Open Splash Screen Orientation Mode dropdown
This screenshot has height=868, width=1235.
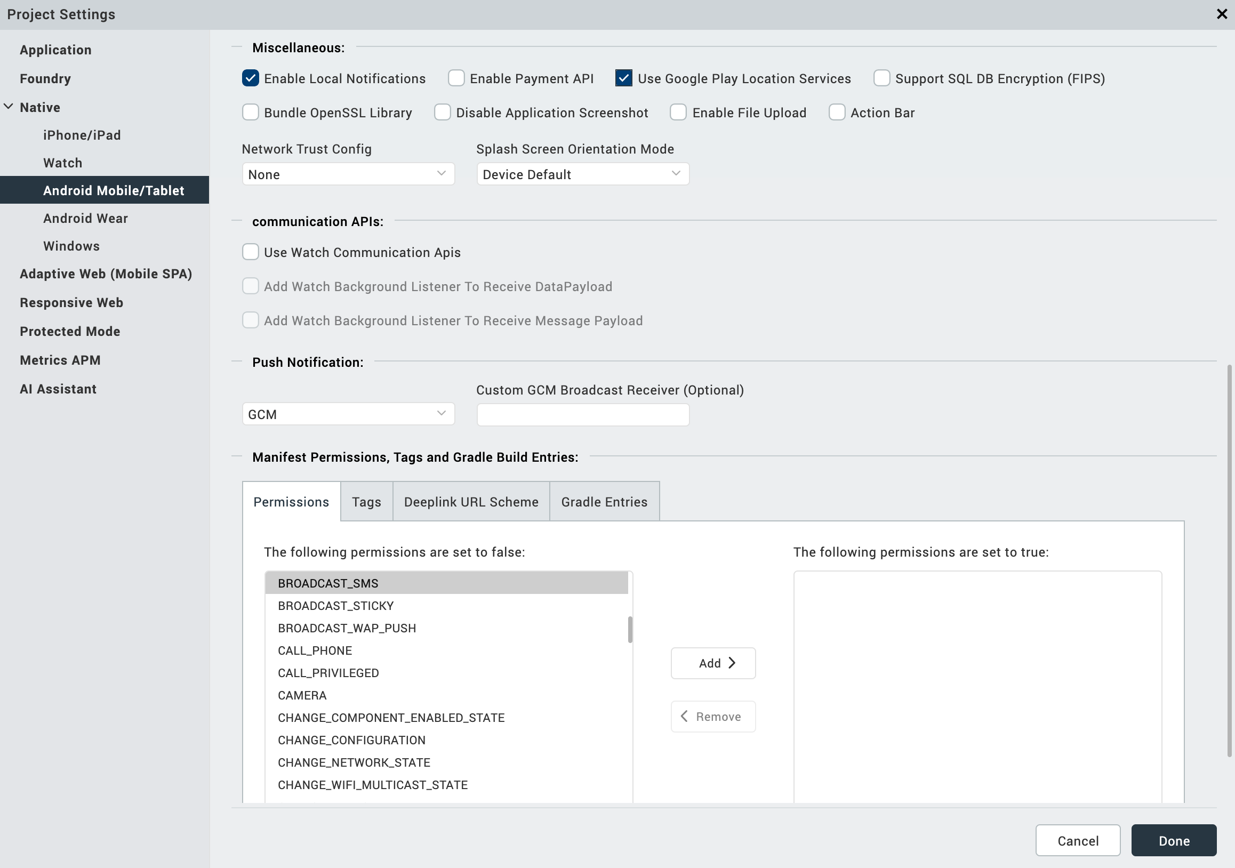582,174
